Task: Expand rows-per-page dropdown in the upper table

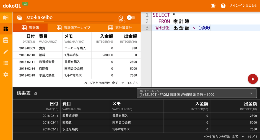Action: pyautogui.click(x=123, y=83)
